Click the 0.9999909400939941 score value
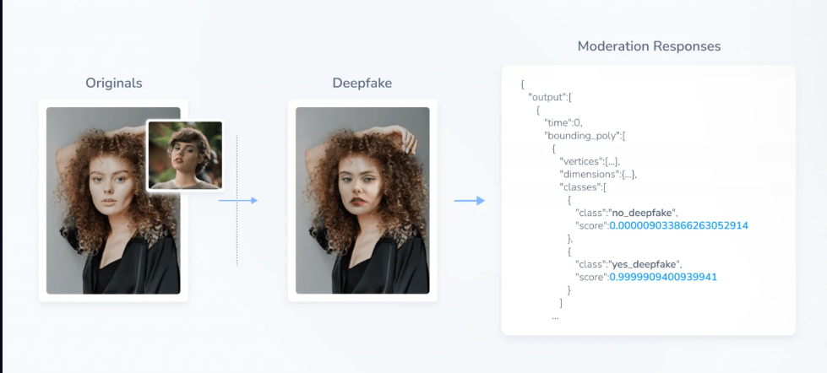 click(x=663, y=277)
